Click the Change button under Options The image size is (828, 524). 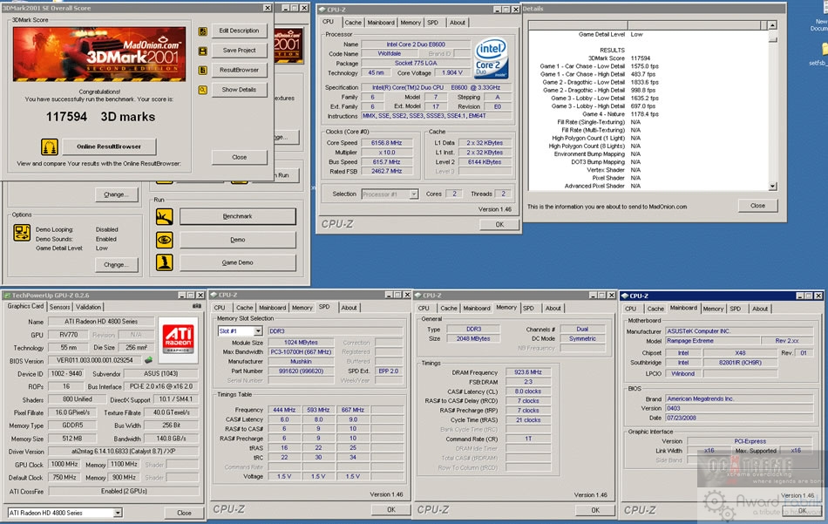click(x=115, y=264)
